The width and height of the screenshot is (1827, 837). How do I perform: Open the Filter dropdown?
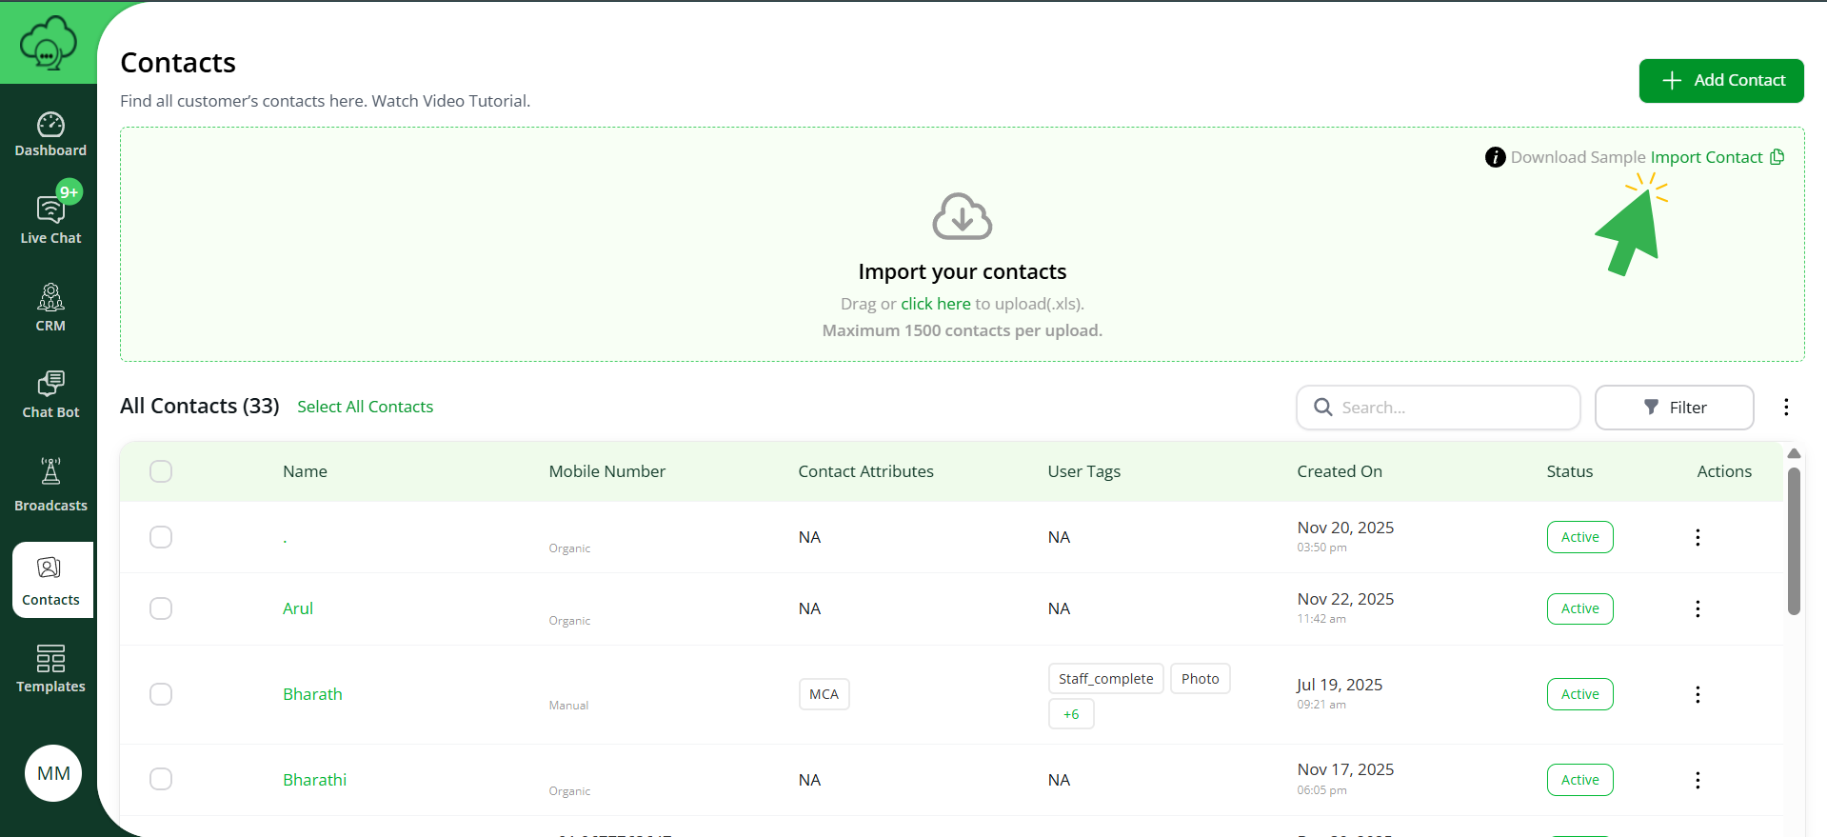pos(1674,408)
